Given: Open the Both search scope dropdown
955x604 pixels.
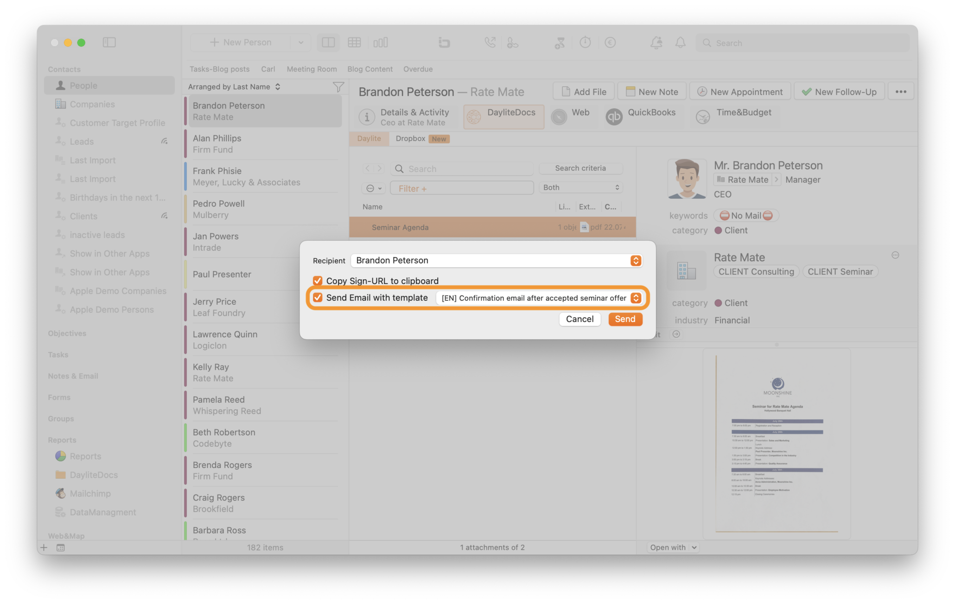Looking at the screenshot, I should coord(581,187).
